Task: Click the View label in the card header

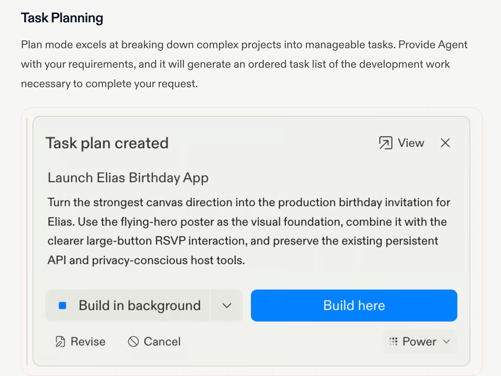Action: tap(411, 143)
